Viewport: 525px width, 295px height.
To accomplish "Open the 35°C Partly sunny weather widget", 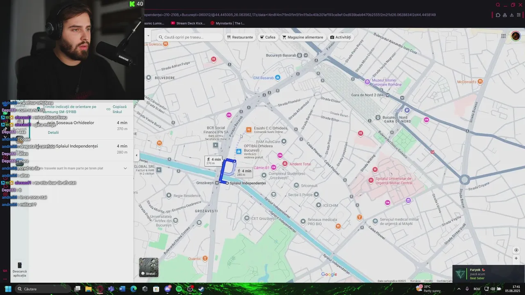I will point(428,289).
